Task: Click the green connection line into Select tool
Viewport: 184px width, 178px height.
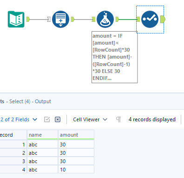Action: (128, 20)
